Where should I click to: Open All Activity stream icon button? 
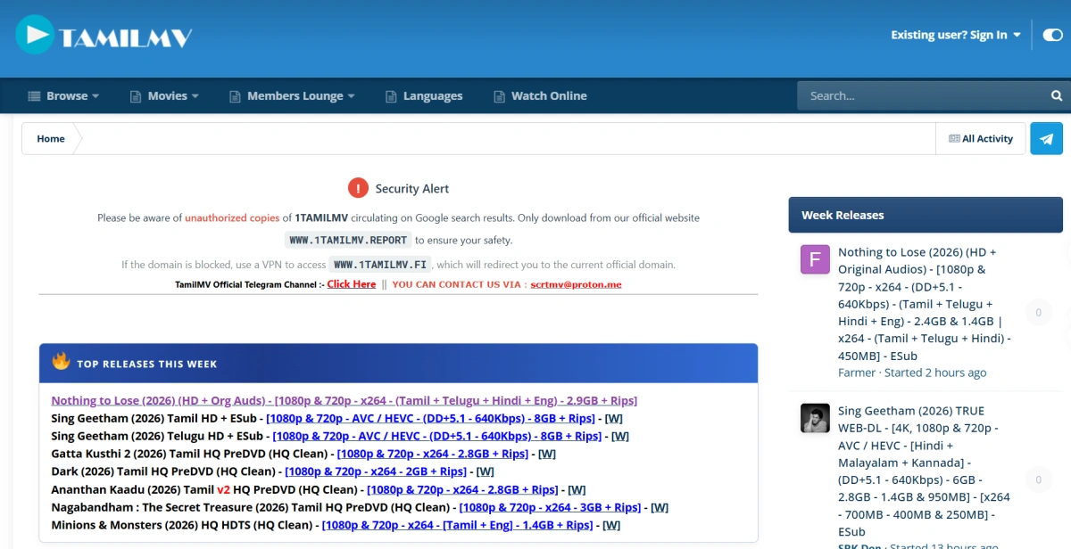(981, 139)
